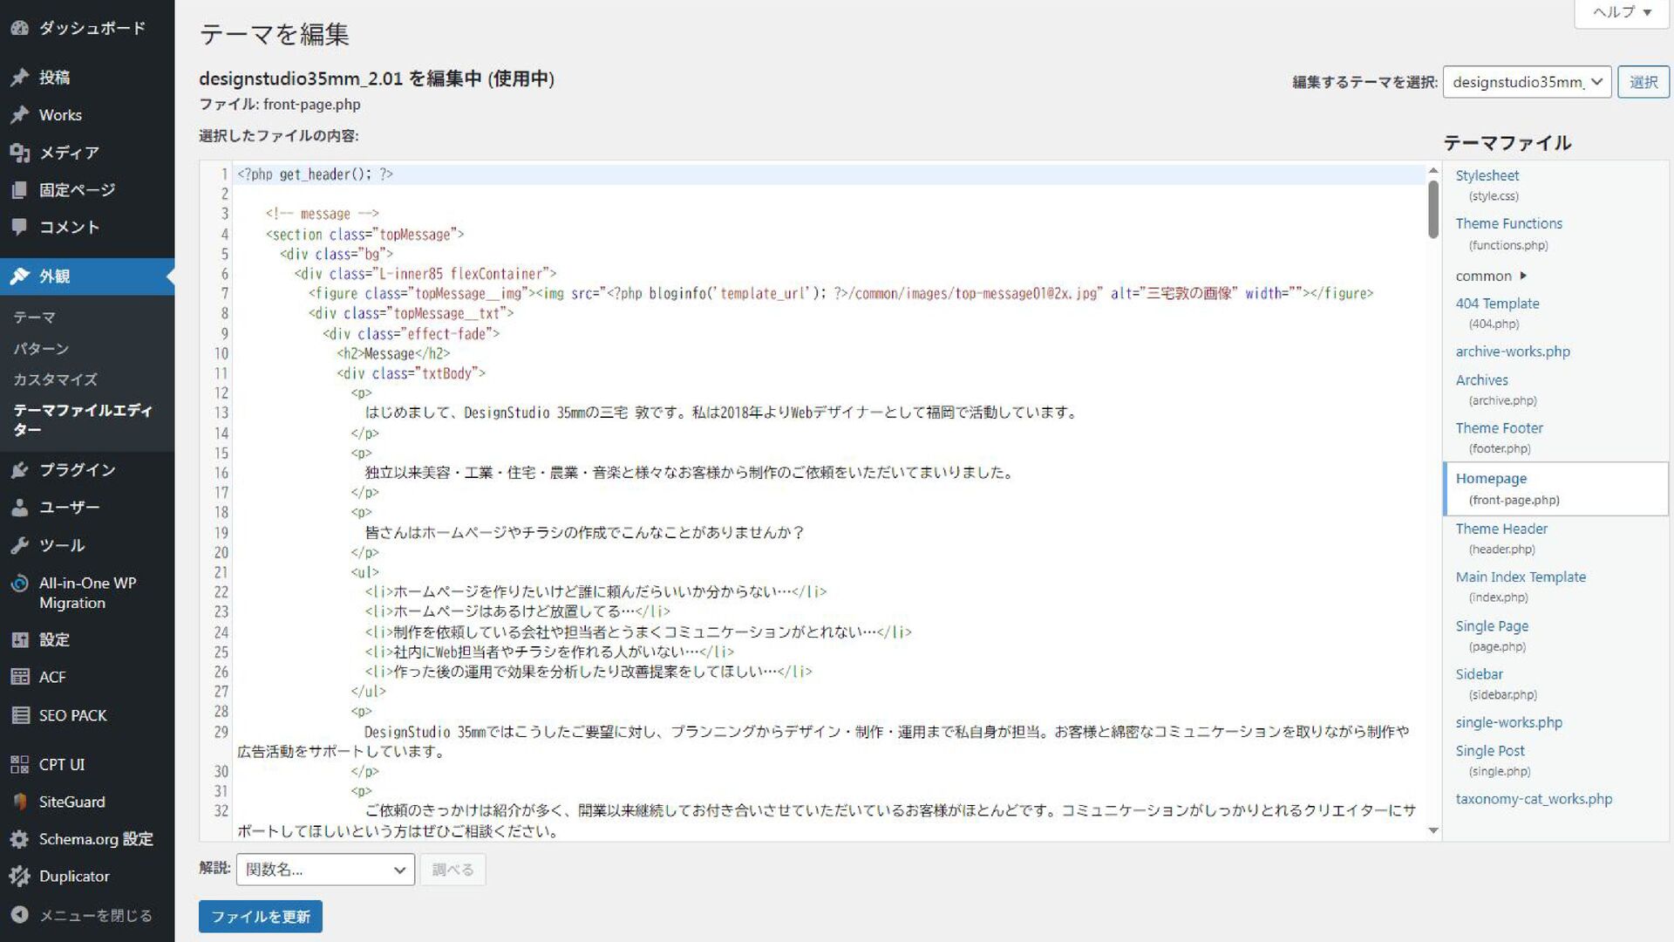The width and height of the screenshot is (1674, 942).
Task: Click the Comments speech bubble icon
Action: (19, 227)
